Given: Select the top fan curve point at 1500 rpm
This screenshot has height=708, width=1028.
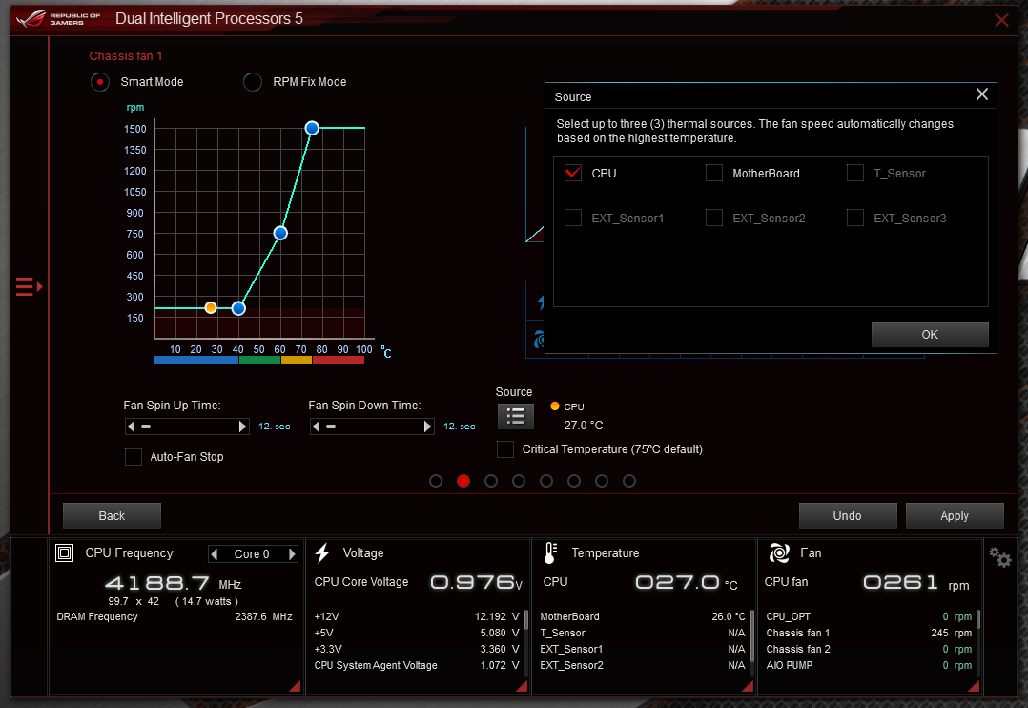Looking at the screenshot, I should coord(312,128).
